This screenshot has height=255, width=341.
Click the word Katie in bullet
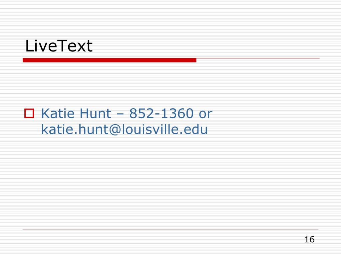click(58, 113)
